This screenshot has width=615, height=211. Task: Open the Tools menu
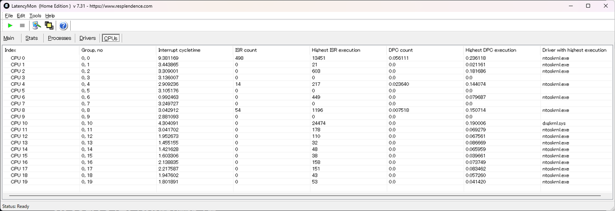35,16
